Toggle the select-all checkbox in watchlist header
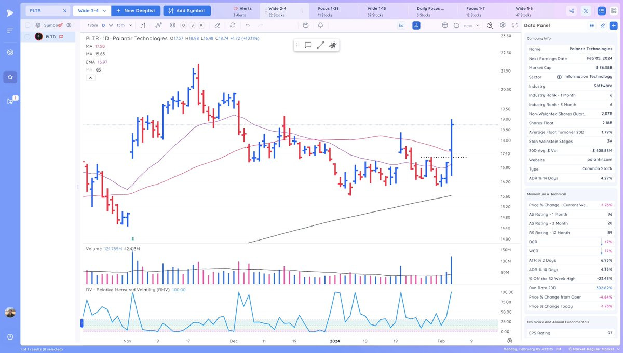 point(28,25)
